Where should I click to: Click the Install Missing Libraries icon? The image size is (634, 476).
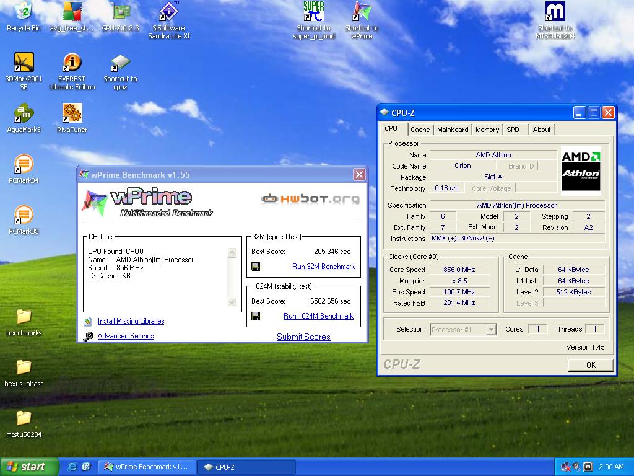pos(88,322)
